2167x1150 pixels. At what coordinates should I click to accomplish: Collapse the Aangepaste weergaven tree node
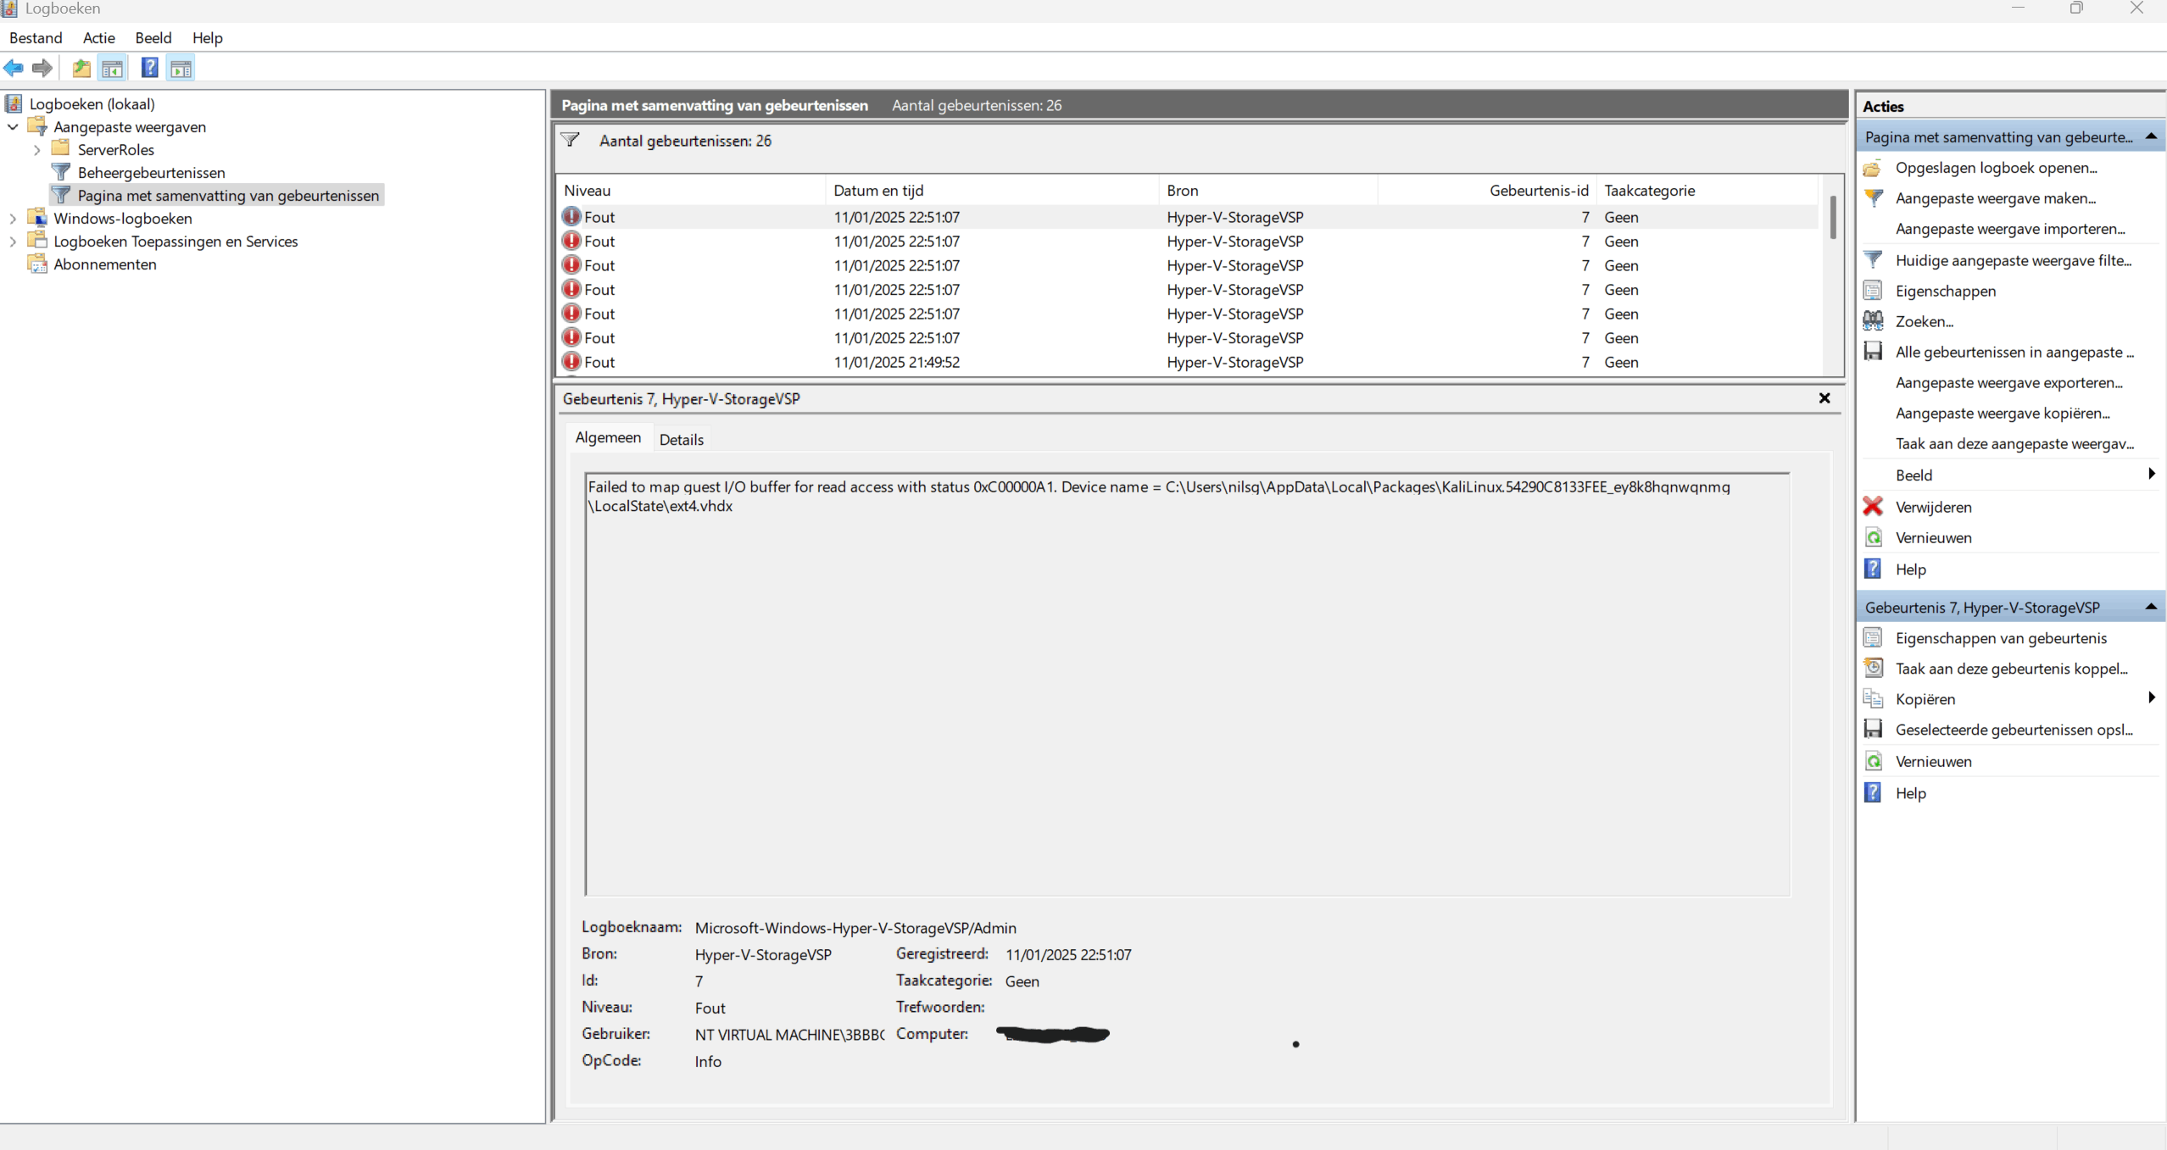coord(12,126)
